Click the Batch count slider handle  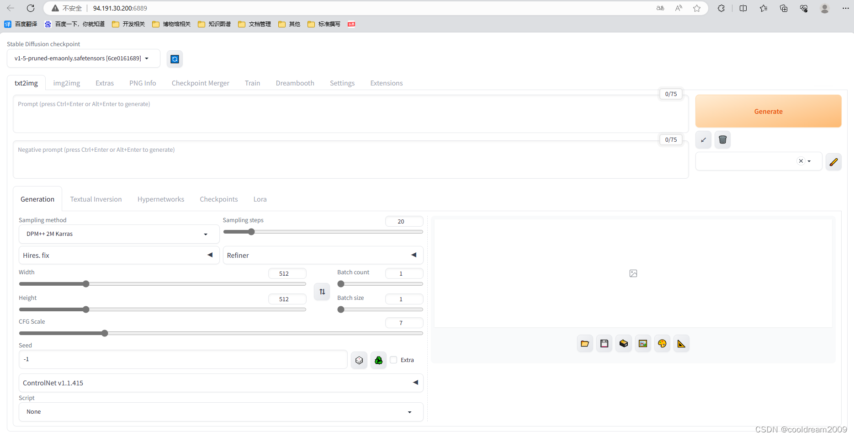(341, 284)
